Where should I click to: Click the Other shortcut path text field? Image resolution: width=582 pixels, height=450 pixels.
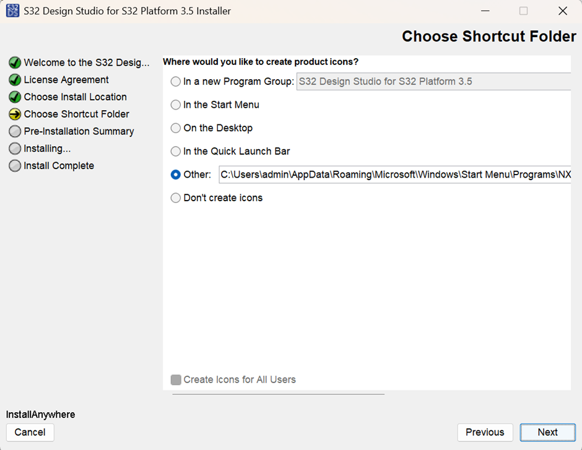[x=395, y=175]
